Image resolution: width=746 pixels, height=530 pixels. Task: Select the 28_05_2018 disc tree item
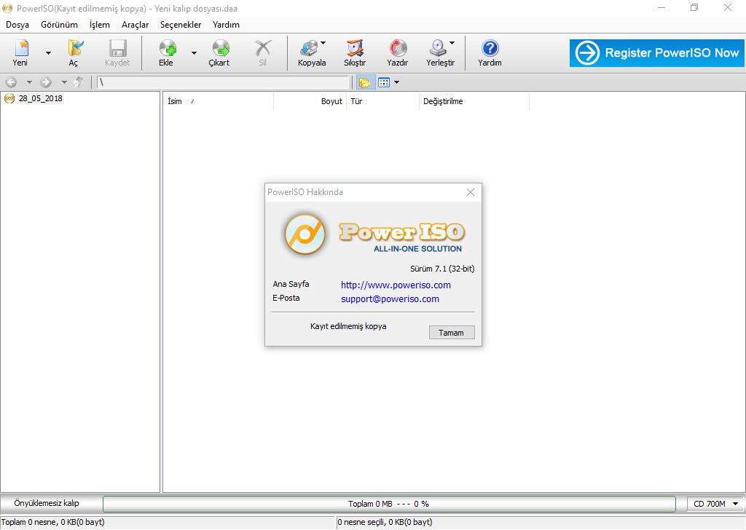(41, 98)
